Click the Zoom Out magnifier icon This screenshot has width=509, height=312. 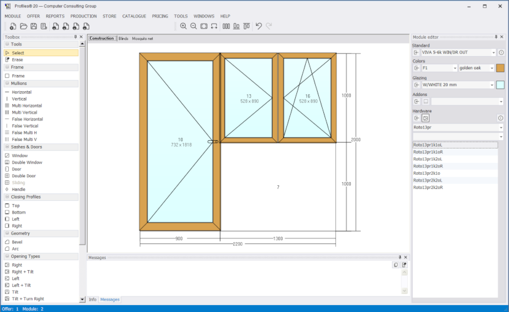pyautogui.click(x=193, y=26)
